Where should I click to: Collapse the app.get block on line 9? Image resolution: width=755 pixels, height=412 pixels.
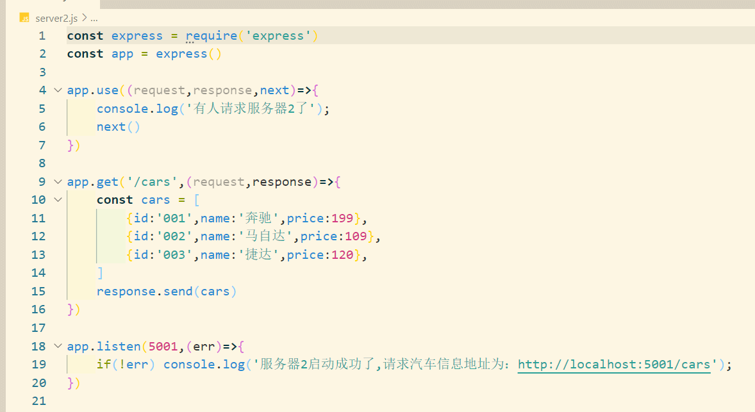(58, 181)
